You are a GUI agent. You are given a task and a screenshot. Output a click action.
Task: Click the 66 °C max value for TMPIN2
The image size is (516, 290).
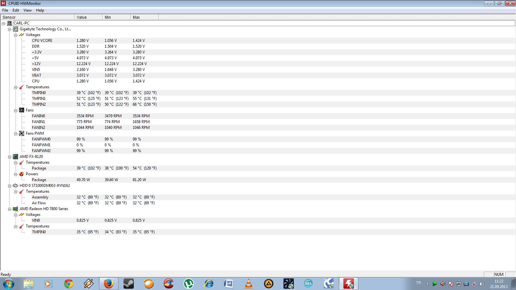(144, 104)
